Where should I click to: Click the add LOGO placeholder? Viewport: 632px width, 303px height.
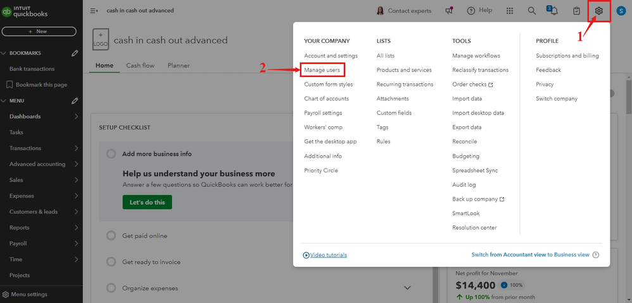[x=101, y=39]
